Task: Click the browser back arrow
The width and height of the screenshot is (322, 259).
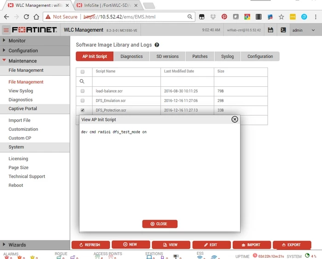Action: 6,17
